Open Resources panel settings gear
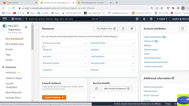 coord(132,29)
